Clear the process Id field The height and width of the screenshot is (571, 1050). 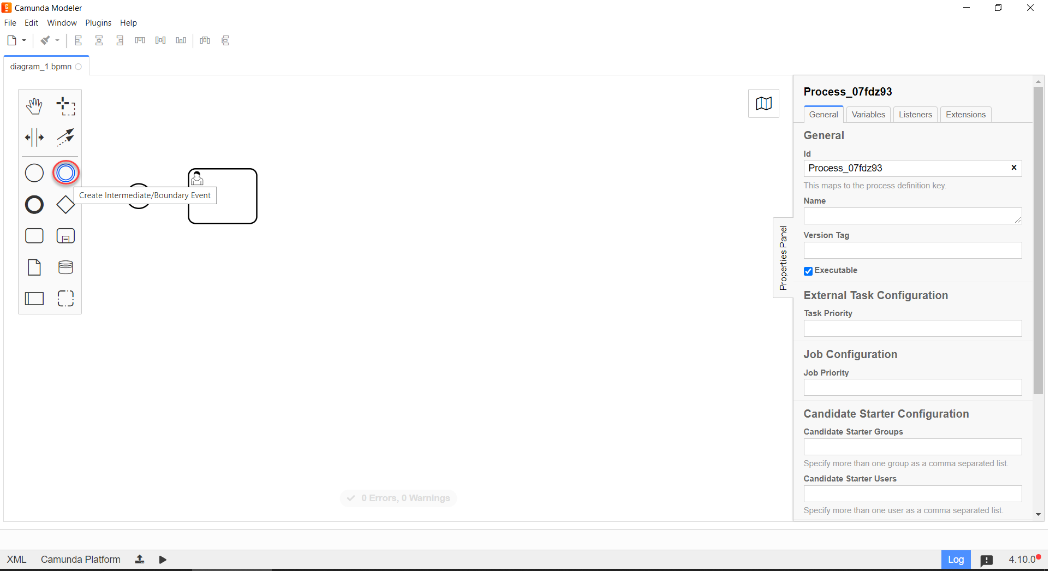coord(1014,168)
